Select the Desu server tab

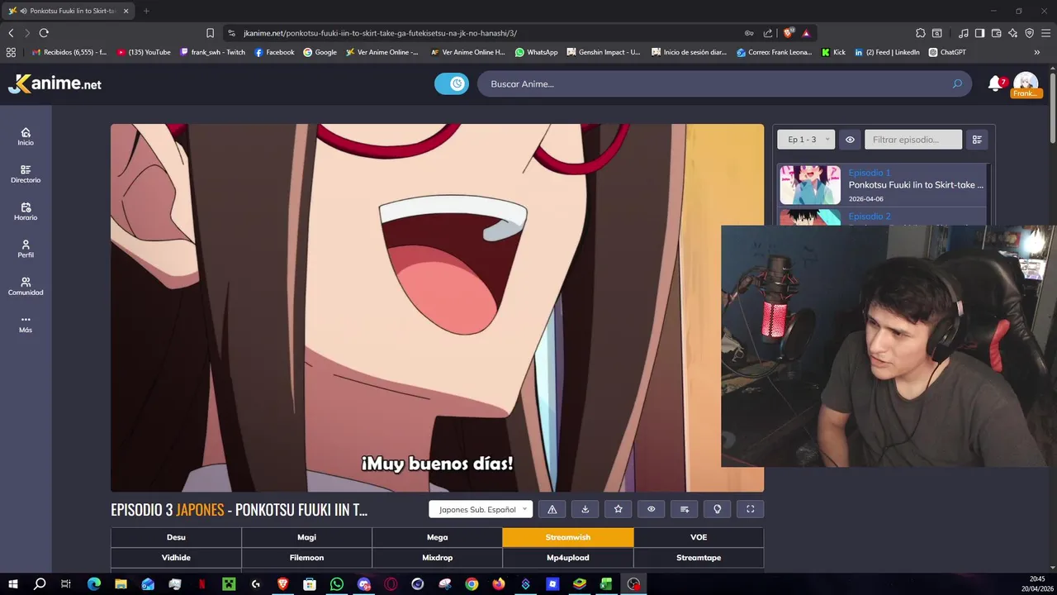click(176, 537)
